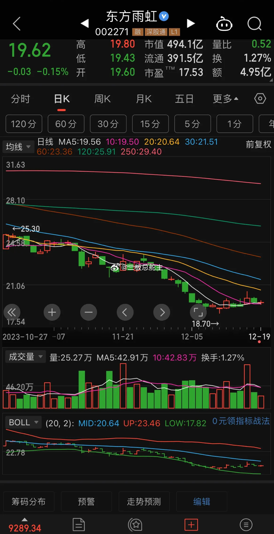Select 5分 interval button
274x534 pixels.
tap(192, 124)
